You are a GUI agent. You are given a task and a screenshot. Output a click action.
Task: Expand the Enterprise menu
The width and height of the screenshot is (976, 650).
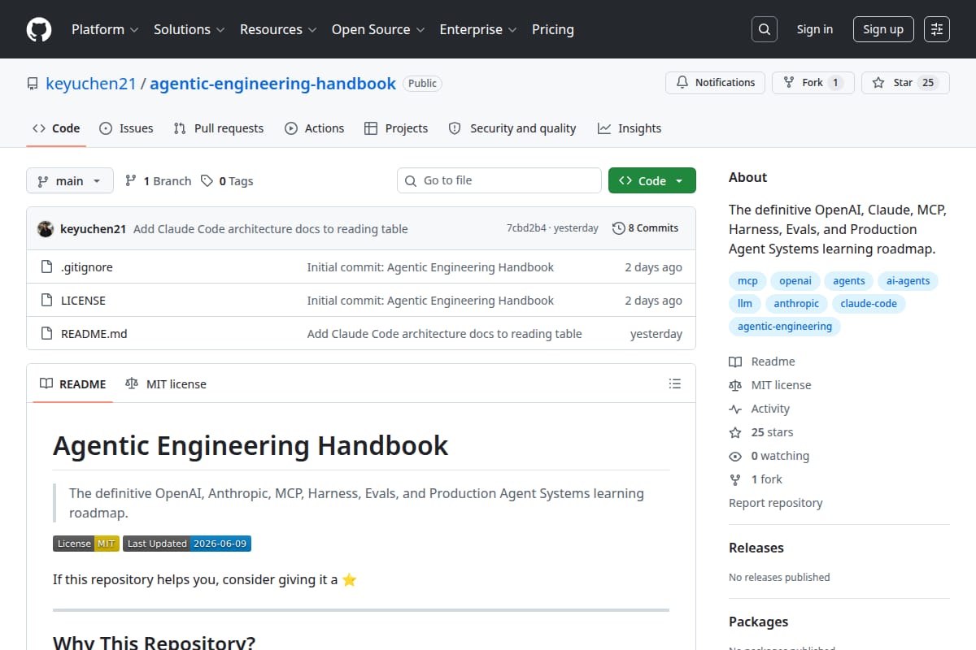click(478, 29)
